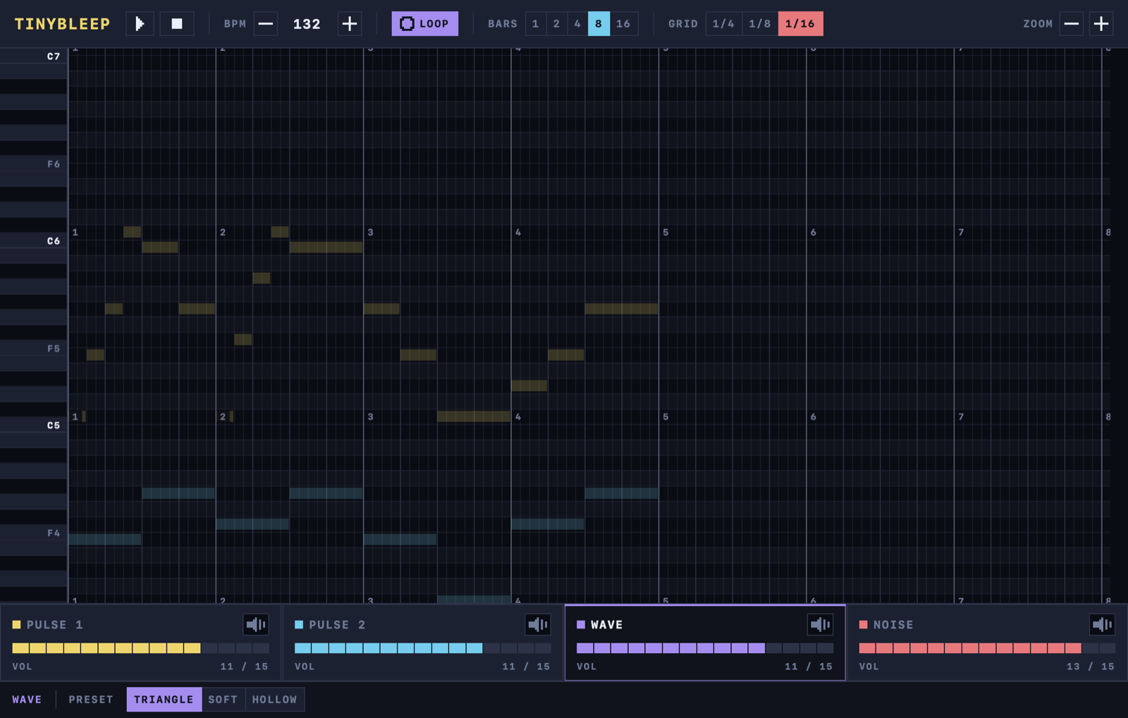Adjust the Pulse 2 volume bar
This screenshot has height=718, width=1128.
pos(423,648)
